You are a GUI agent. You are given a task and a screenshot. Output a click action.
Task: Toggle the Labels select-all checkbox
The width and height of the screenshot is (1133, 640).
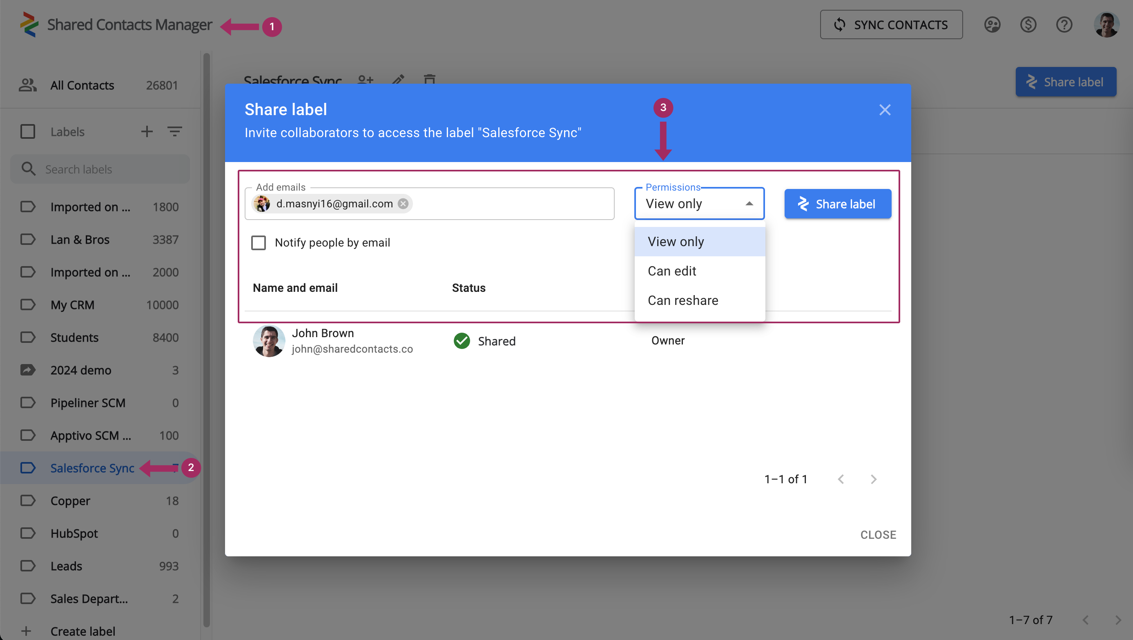click(28, 131)
